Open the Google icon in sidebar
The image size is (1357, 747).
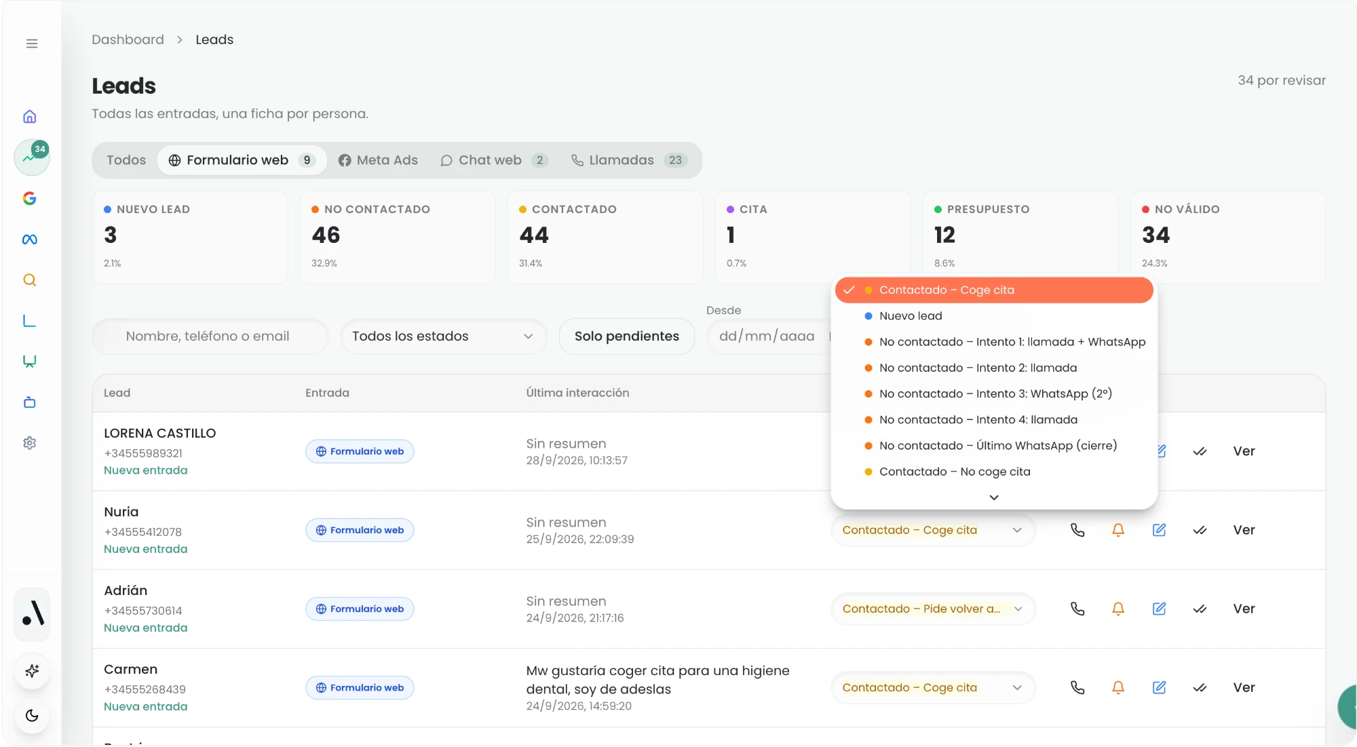tap(30, 198)
